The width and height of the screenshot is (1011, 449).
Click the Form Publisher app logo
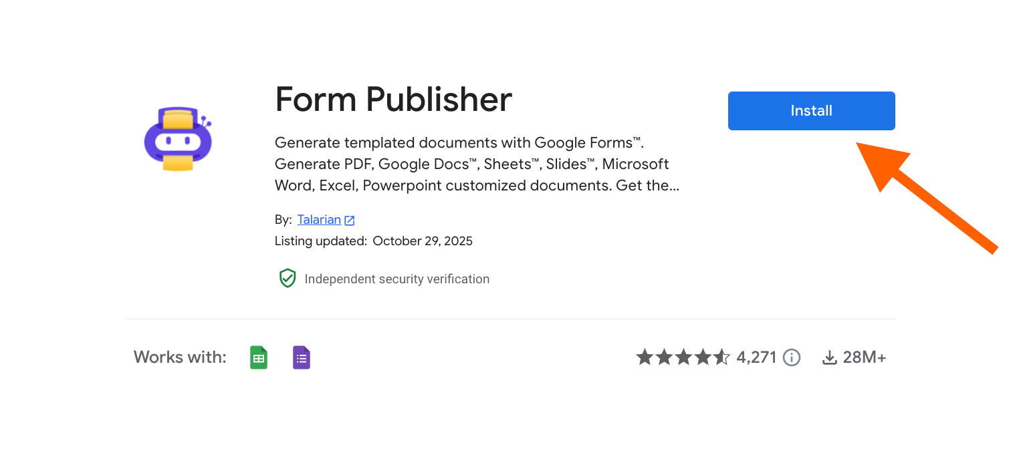tap(177, 138)
